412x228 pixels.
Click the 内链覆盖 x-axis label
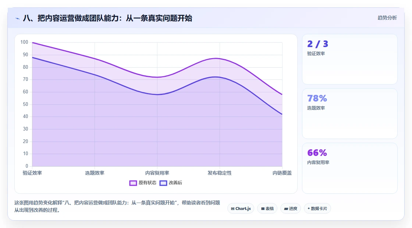tap(282, 173)
